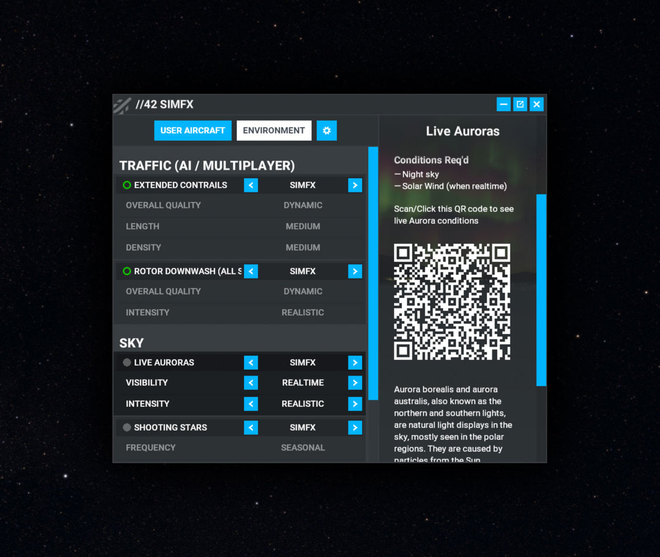The width and height of the screenshot is (660, 557).
Task: Click left arrow for Extended Contrails
Action: pos(251,185)
